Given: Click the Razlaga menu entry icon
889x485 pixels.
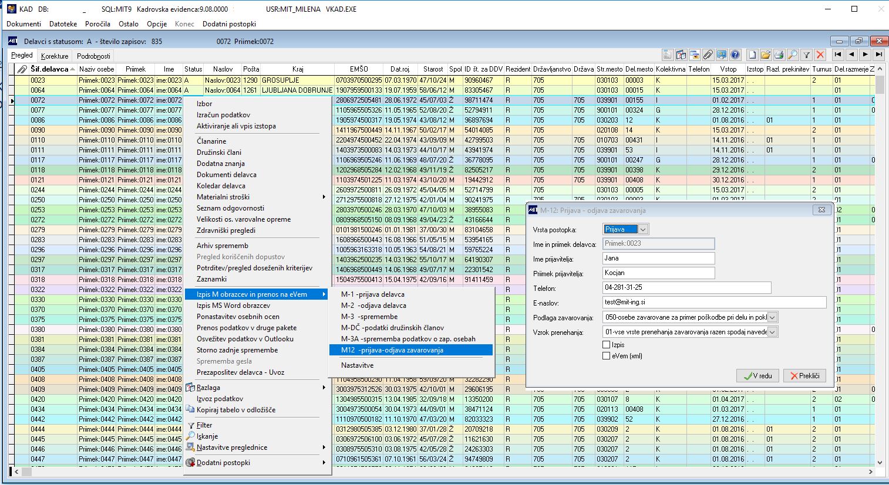Looking at the screenshot, I should 190,388.
